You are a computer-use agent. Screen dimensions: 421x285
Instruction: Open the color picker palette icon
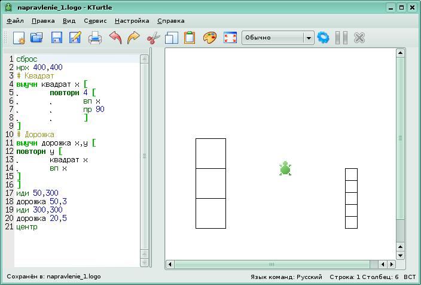pos(209,38)
